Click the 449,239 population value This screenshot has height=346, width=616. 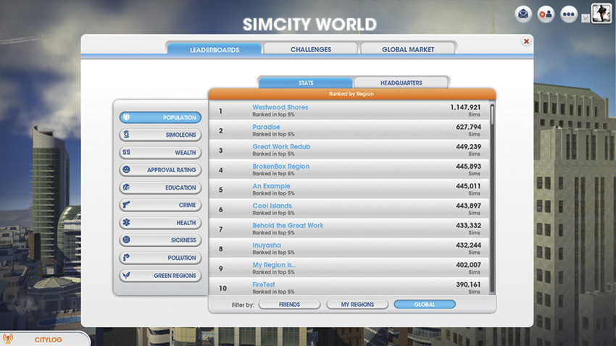pyautogui.click(x=468, y=146)
